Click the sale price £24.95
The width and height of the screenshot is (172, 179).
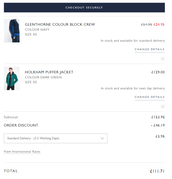click(159, 24)
